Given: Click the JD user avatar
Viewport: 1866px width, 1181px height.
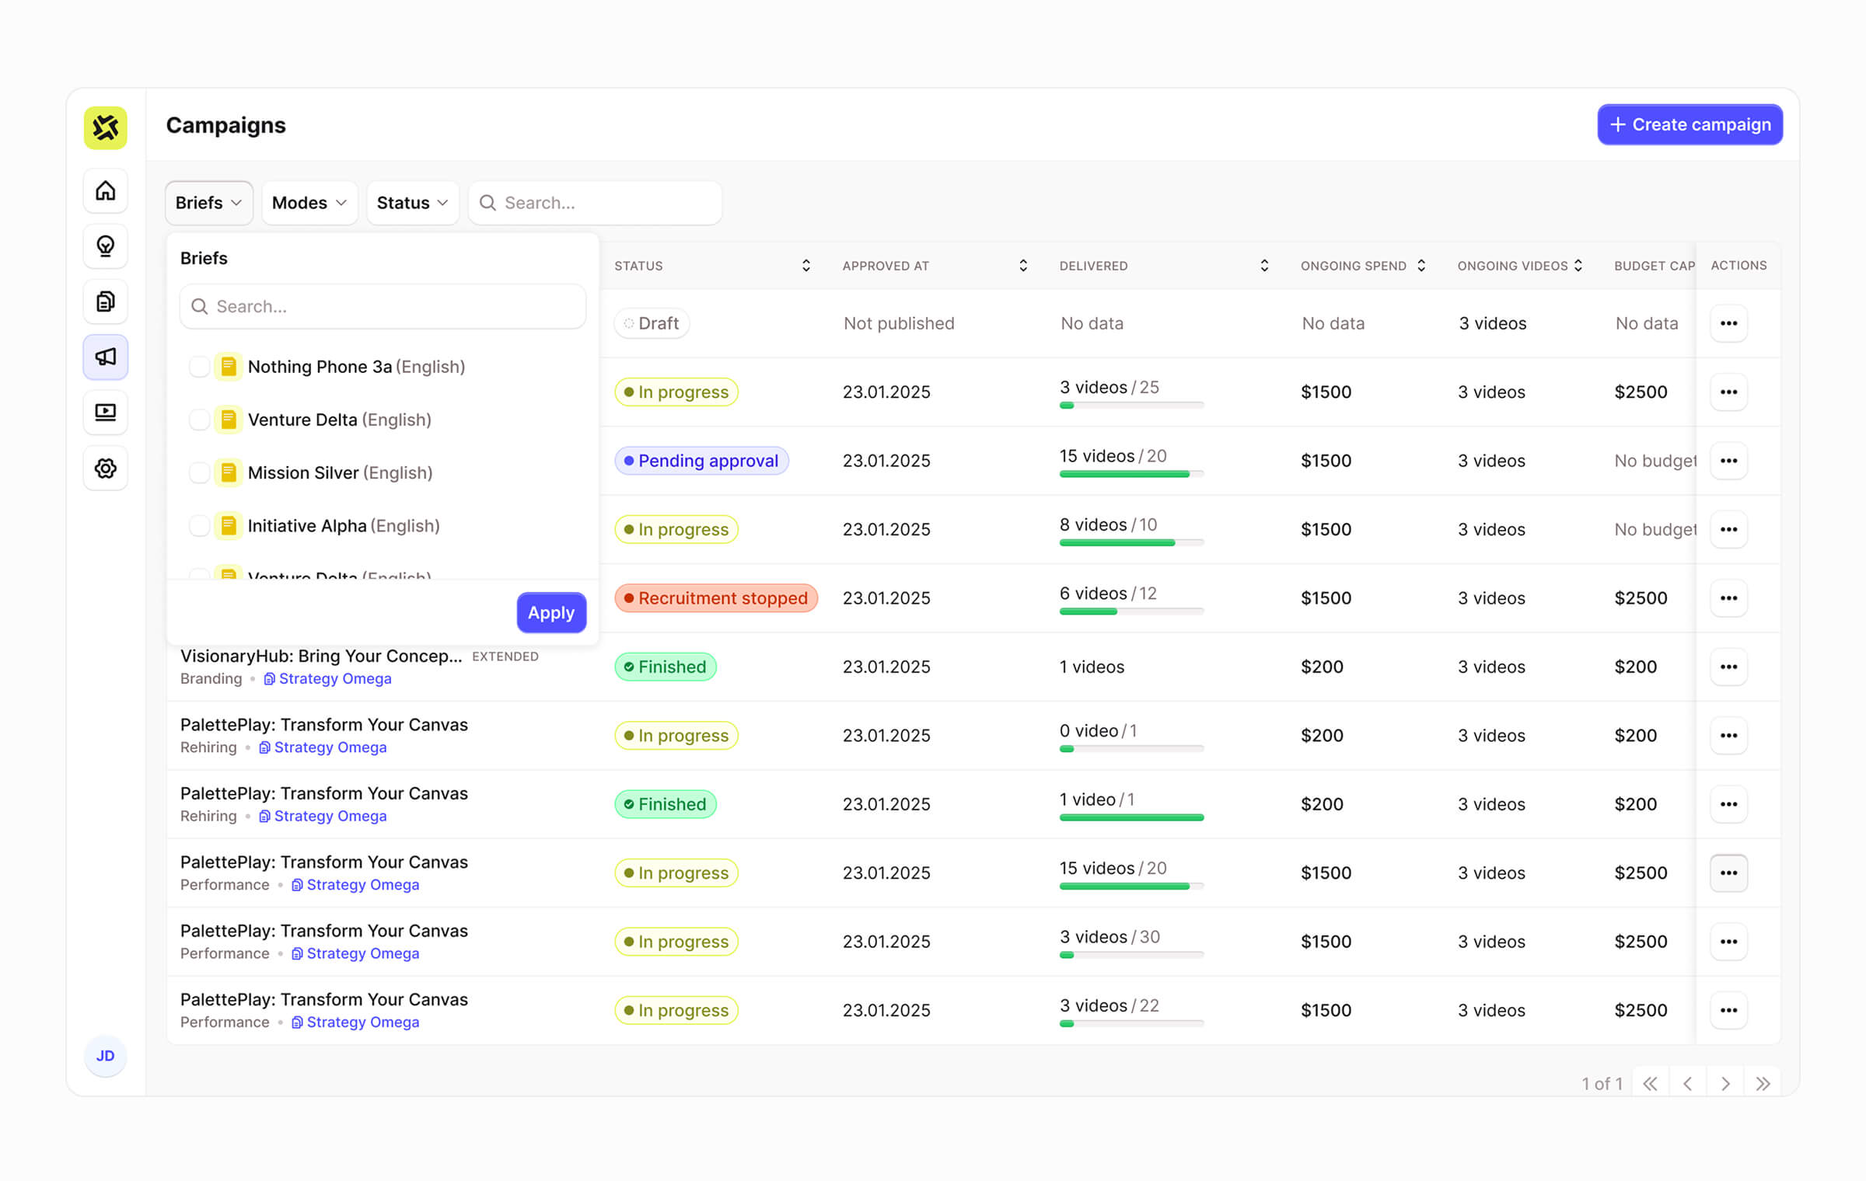Looking at the screenshot, I should (x=106, y=1056).
